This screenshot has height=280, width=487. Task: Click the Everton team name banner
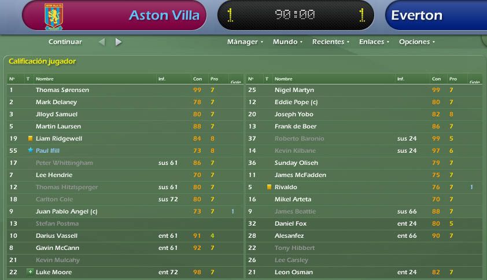pyautogui.click(x=436, y=15)
